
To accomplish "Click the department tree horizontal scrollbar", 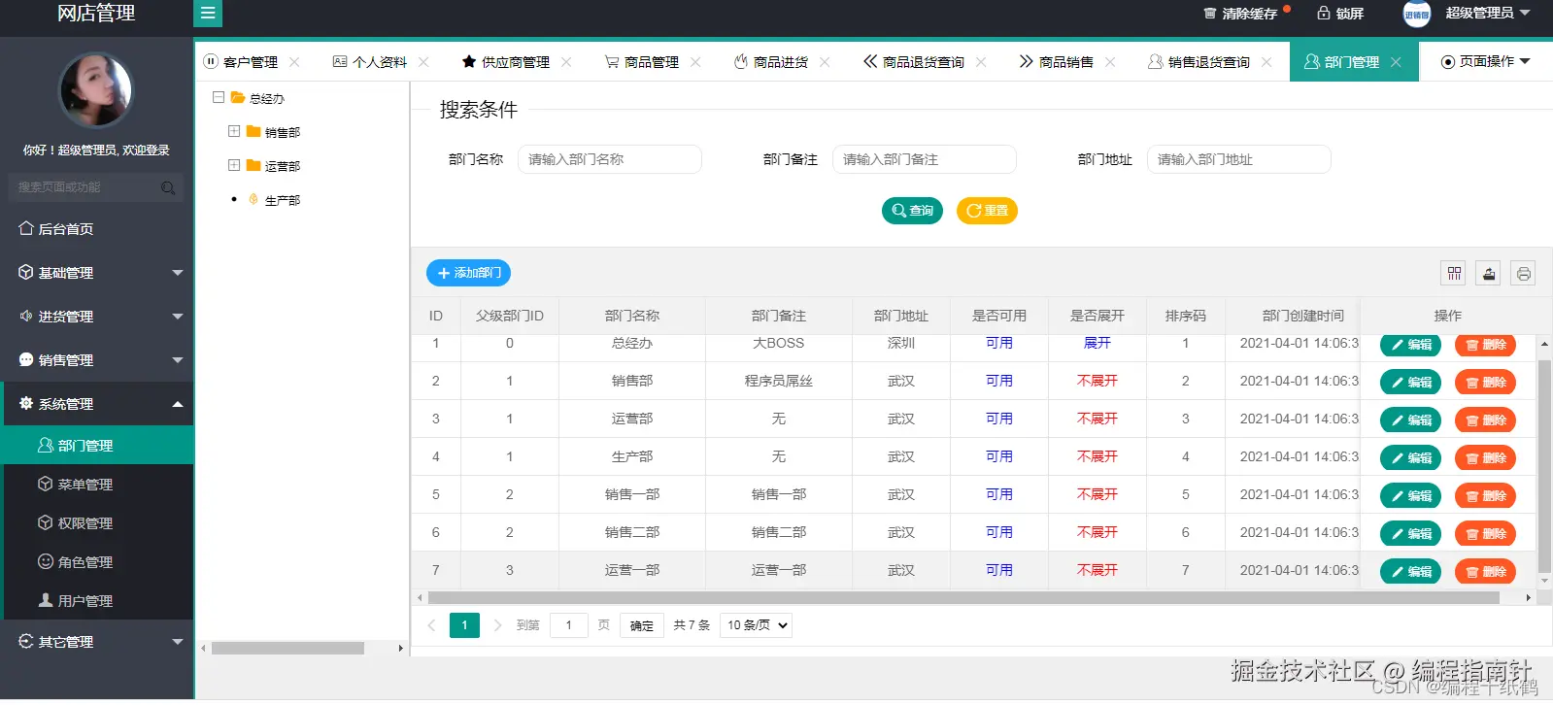I will (287, 648).
